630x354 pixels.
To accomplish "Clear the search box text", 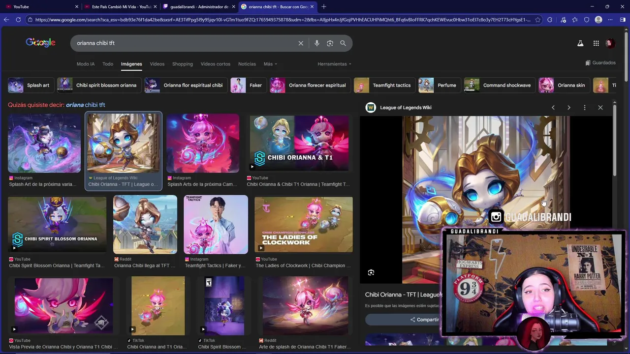I will (301, 43).
